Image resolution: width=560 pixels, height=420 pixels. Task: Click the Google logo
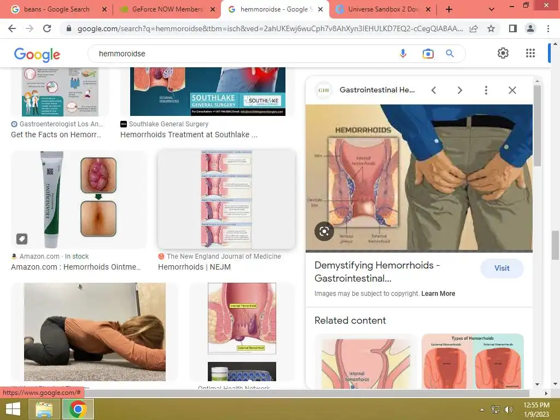[x=37, y=54]
